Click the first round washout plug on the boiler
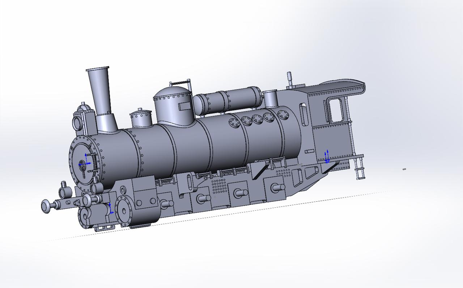 (235, 124)
